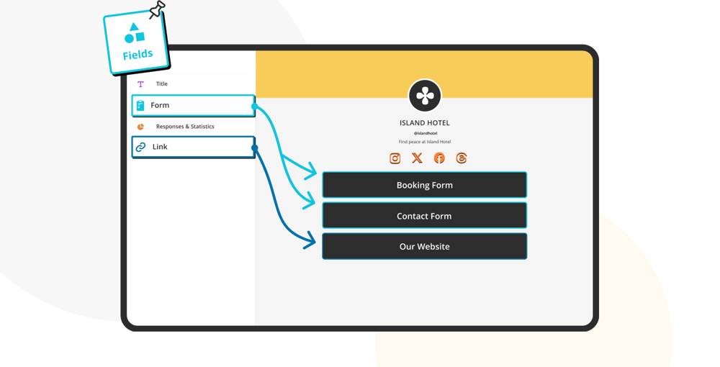
Task: Click the Our Website button
Action: coord(424,247)
